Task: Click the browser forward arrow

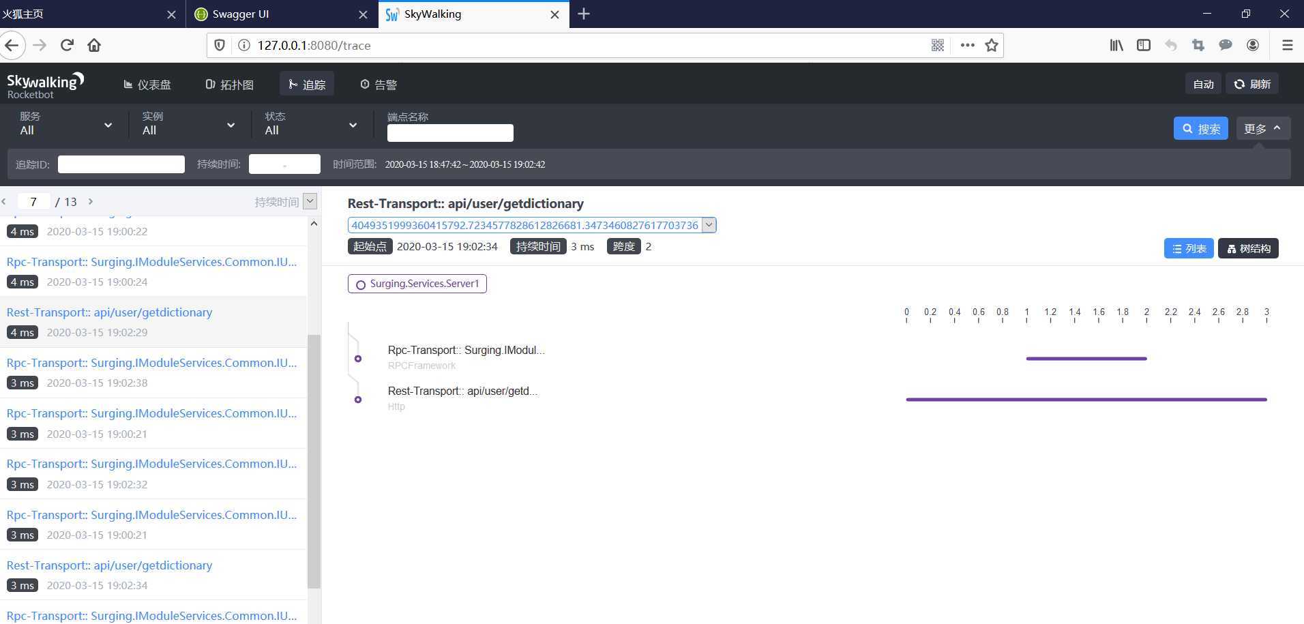Action: [40, 45]
